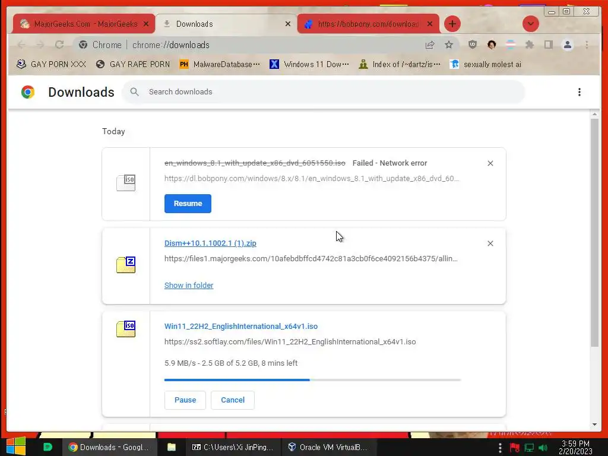This screenshot has height=456, width=608.
Task: Open File Explorer from the taskbar
Action: (x=172, y=448)
